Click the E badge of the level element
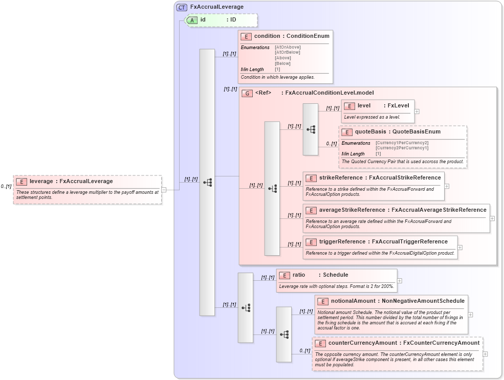 point(349,106)
